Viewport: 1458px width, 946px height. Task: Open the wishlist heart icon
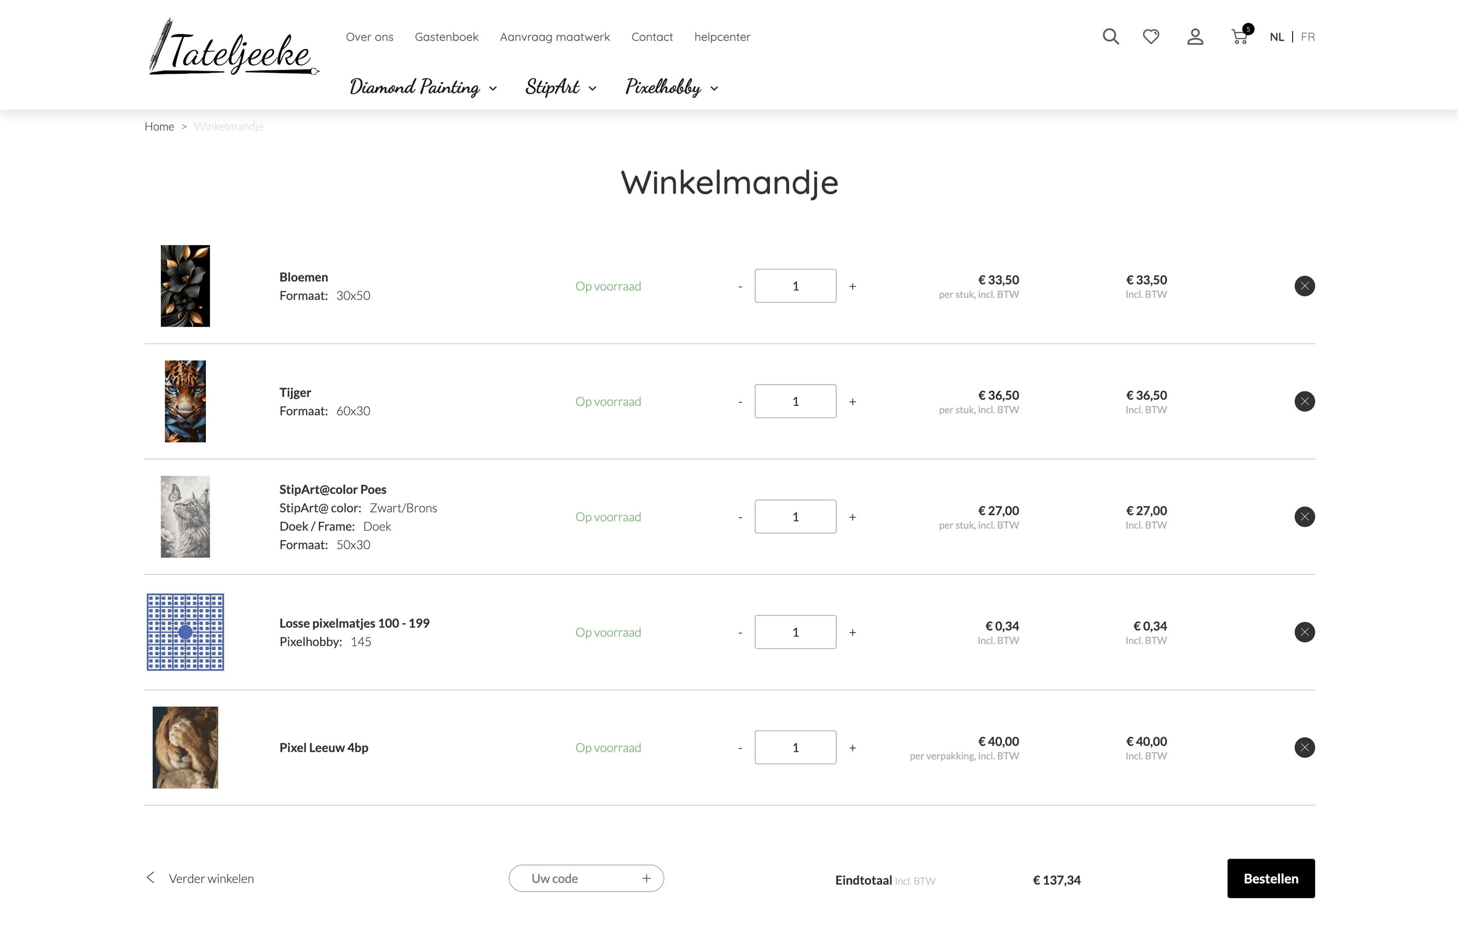click(1151, 37)
